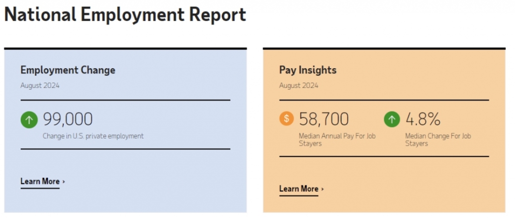The image size is (515, 219).
Task: Select the Pay Insights card title
Action: 308,70
